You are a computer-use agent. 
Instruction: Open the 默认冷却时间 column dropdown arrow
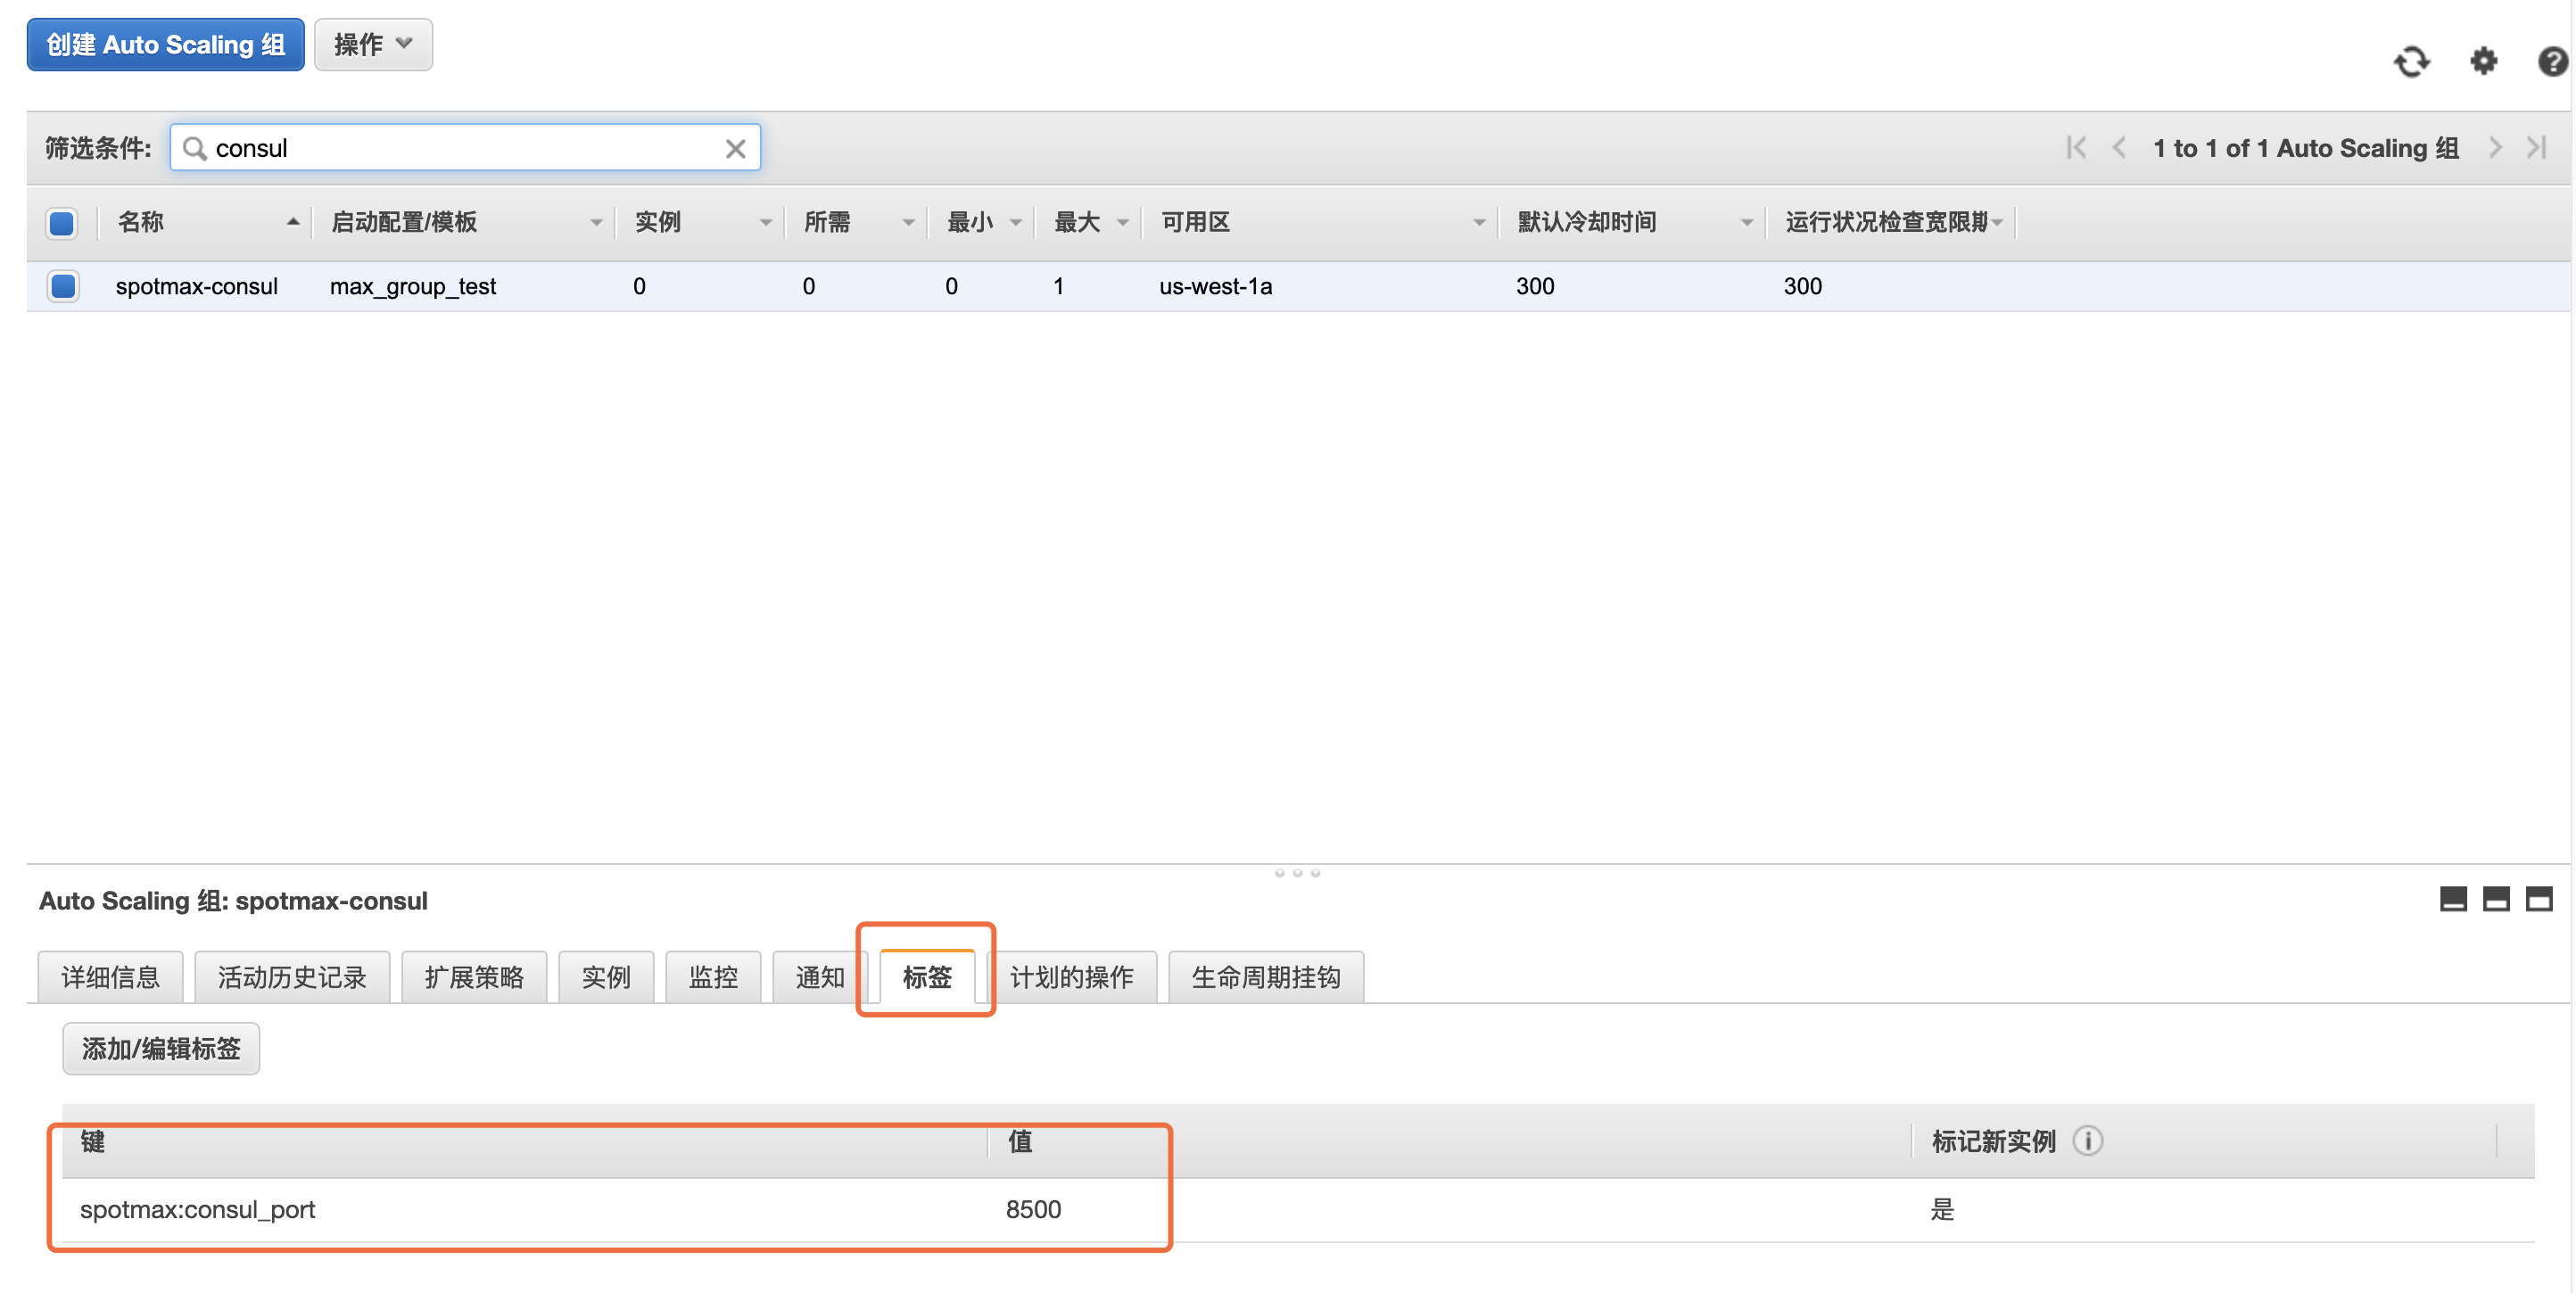click(1746, 223)
